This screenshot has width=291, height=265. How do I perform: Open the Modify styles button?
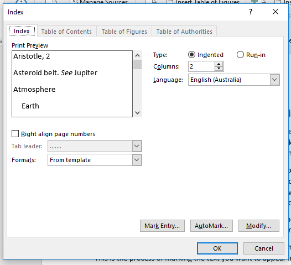[x=259, y=226]
